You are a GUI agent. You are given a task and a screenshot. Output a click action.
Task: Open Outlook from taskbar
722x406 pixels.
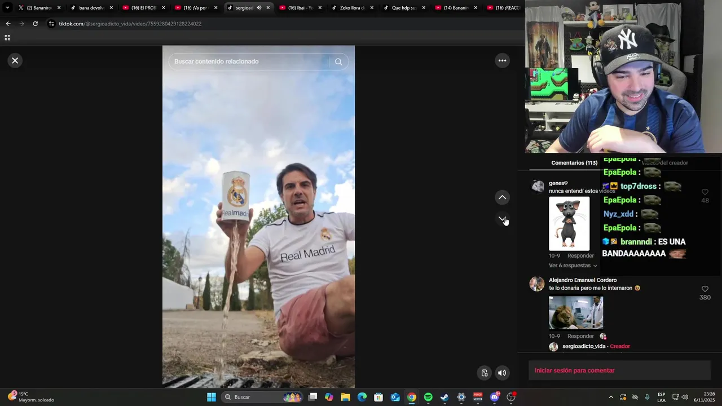pos(395,397)
